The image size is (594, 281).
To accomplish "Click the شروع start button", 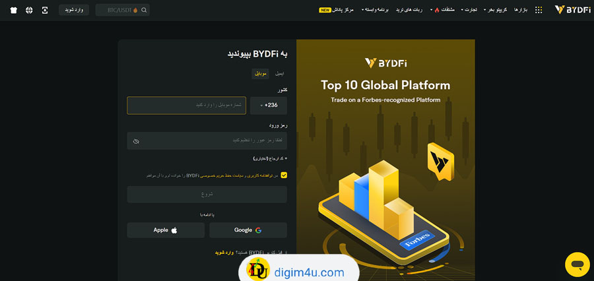I will (x=207, y=195).
